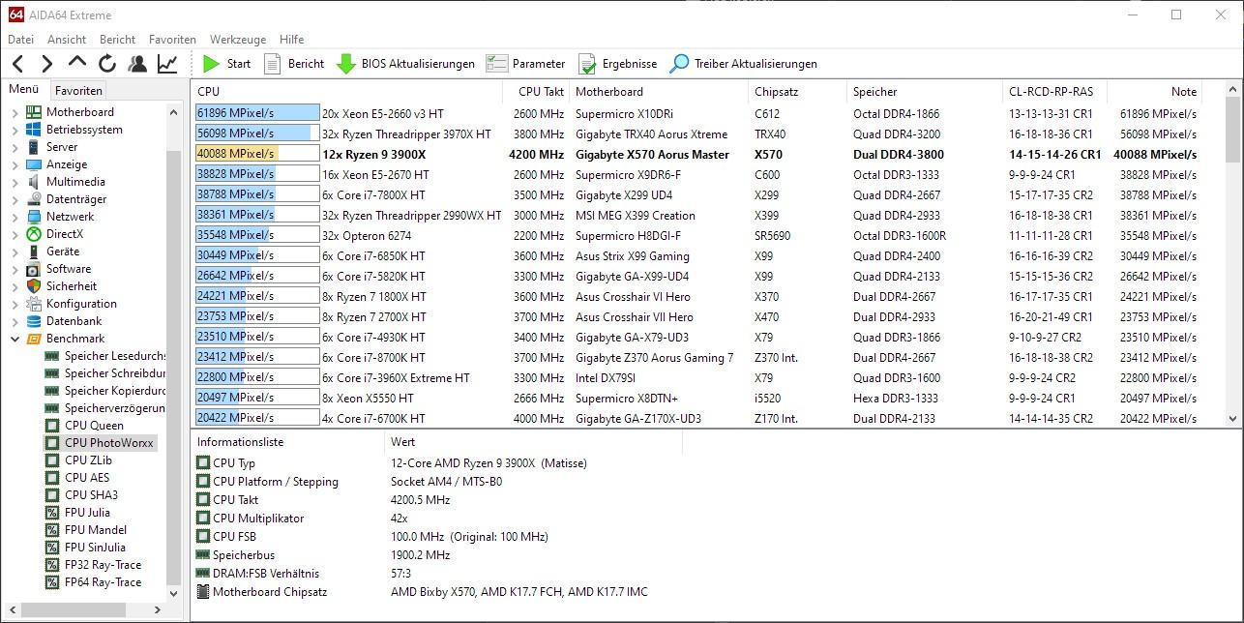Screen dimensions: 1244x623
Task: Sort by CL-RCD-RP-RAS column header
Action: [x=1054, y=92]
